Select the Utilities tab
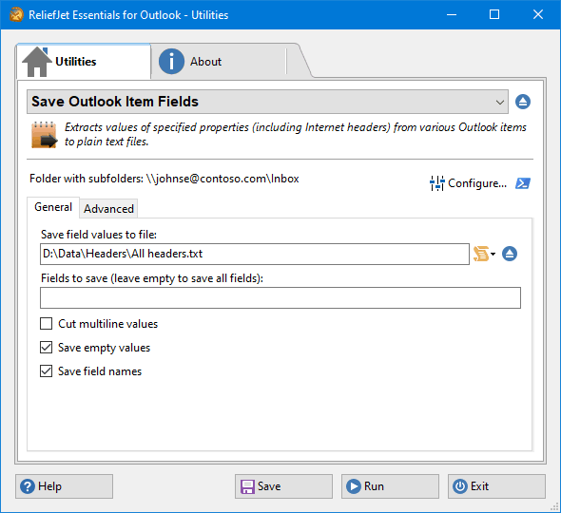561x513 pixels. click(x=84, y=62)
